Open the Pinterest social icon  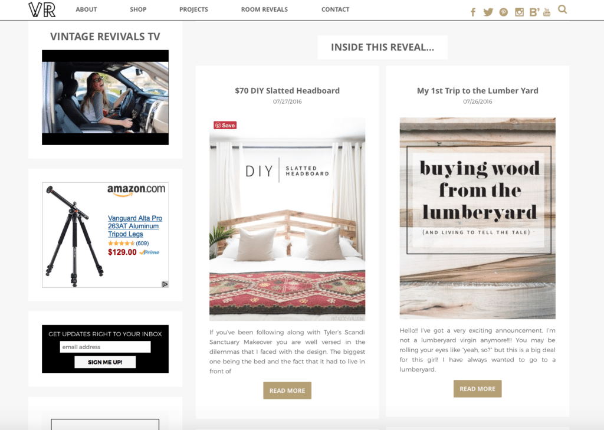tap(504, 12)
